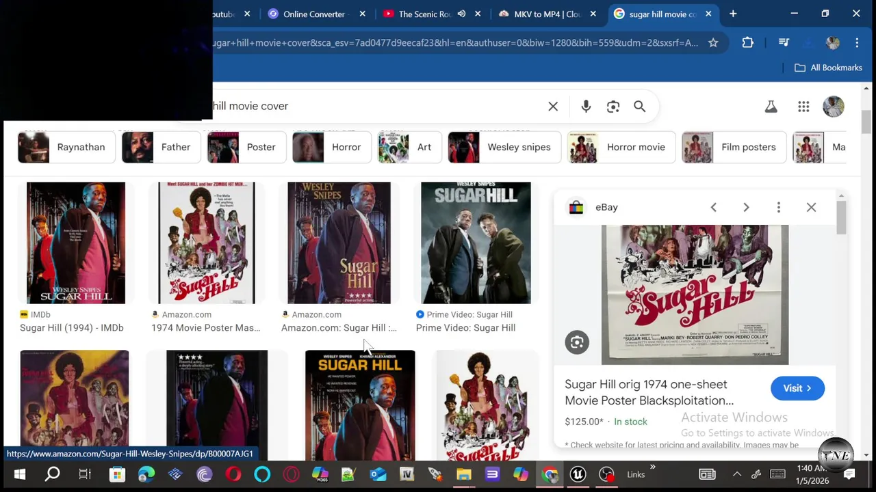Open the Sugar Hill (1994) - IMDb link
The width and height of the screenshot is (876, 492).
pyautogui.click(x=72, y=328)
